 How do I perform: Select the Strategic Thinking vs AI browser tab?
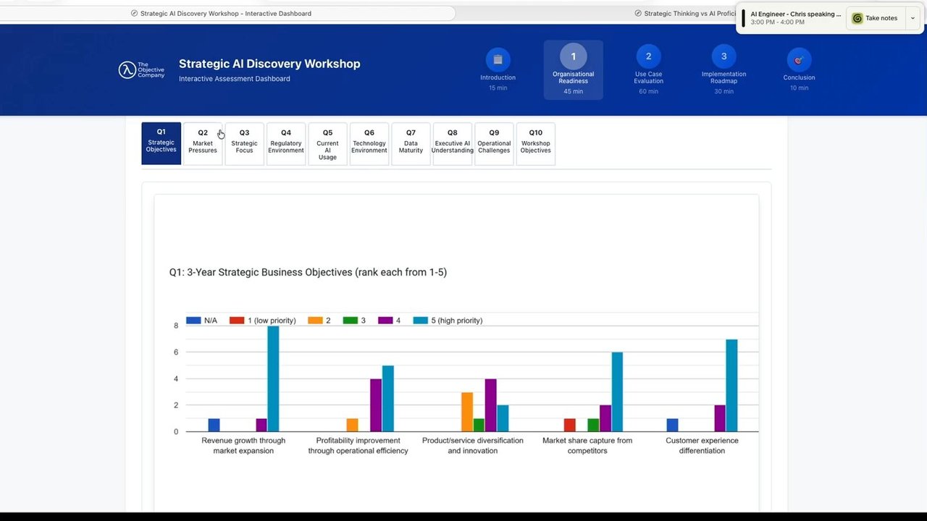click(x=684, y=13)
